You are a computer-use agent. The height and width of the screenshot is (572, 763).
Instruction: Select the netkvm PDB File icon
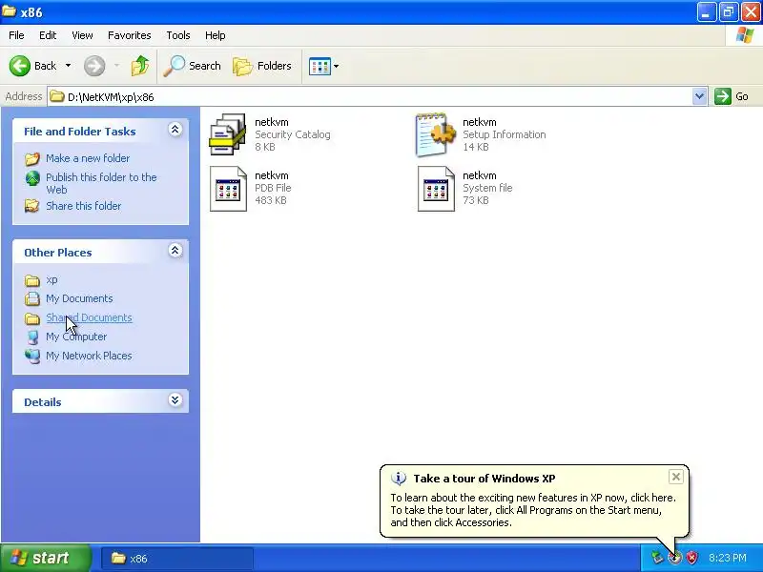click(228, 189)
